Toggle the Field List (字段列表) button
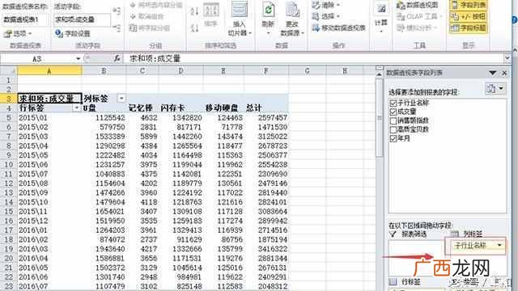The width and height of the screenshot is (518, 291). coord(469,5)
